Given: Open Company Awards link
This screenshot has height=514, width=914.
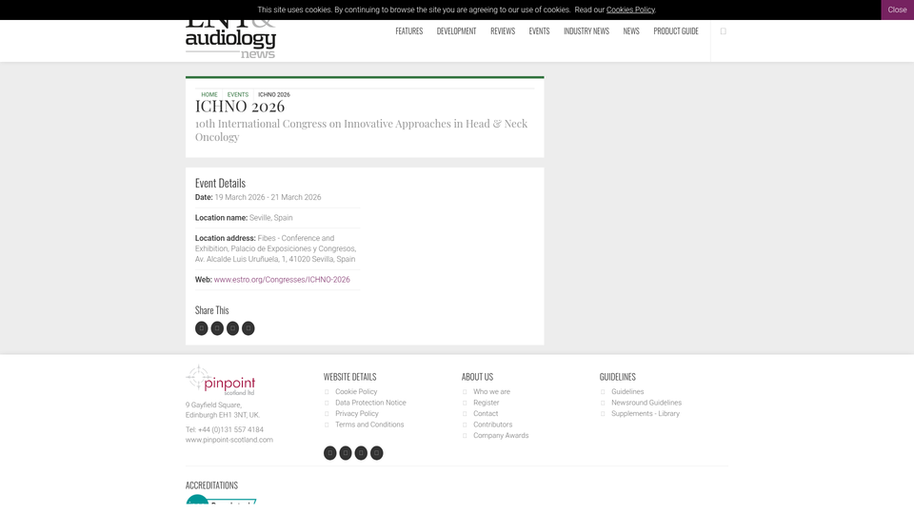Looking at the screenshot, I should [501, 436].
